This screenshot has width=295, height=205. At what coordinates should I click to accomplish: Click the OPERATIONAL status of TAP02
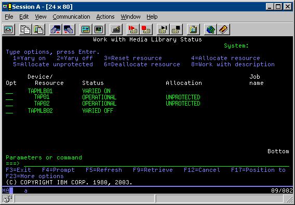99,104
